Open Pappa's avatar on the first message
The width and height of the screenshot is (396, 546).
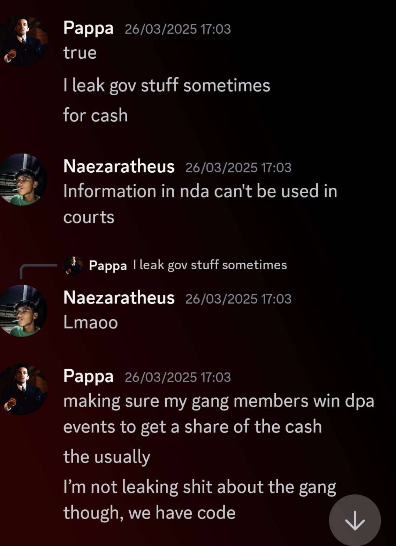coord(22,40)
